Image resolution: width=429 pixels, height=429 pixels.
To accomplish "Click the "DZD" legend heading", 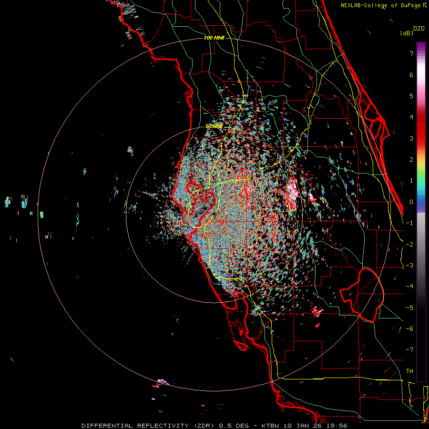I will 419,29.
